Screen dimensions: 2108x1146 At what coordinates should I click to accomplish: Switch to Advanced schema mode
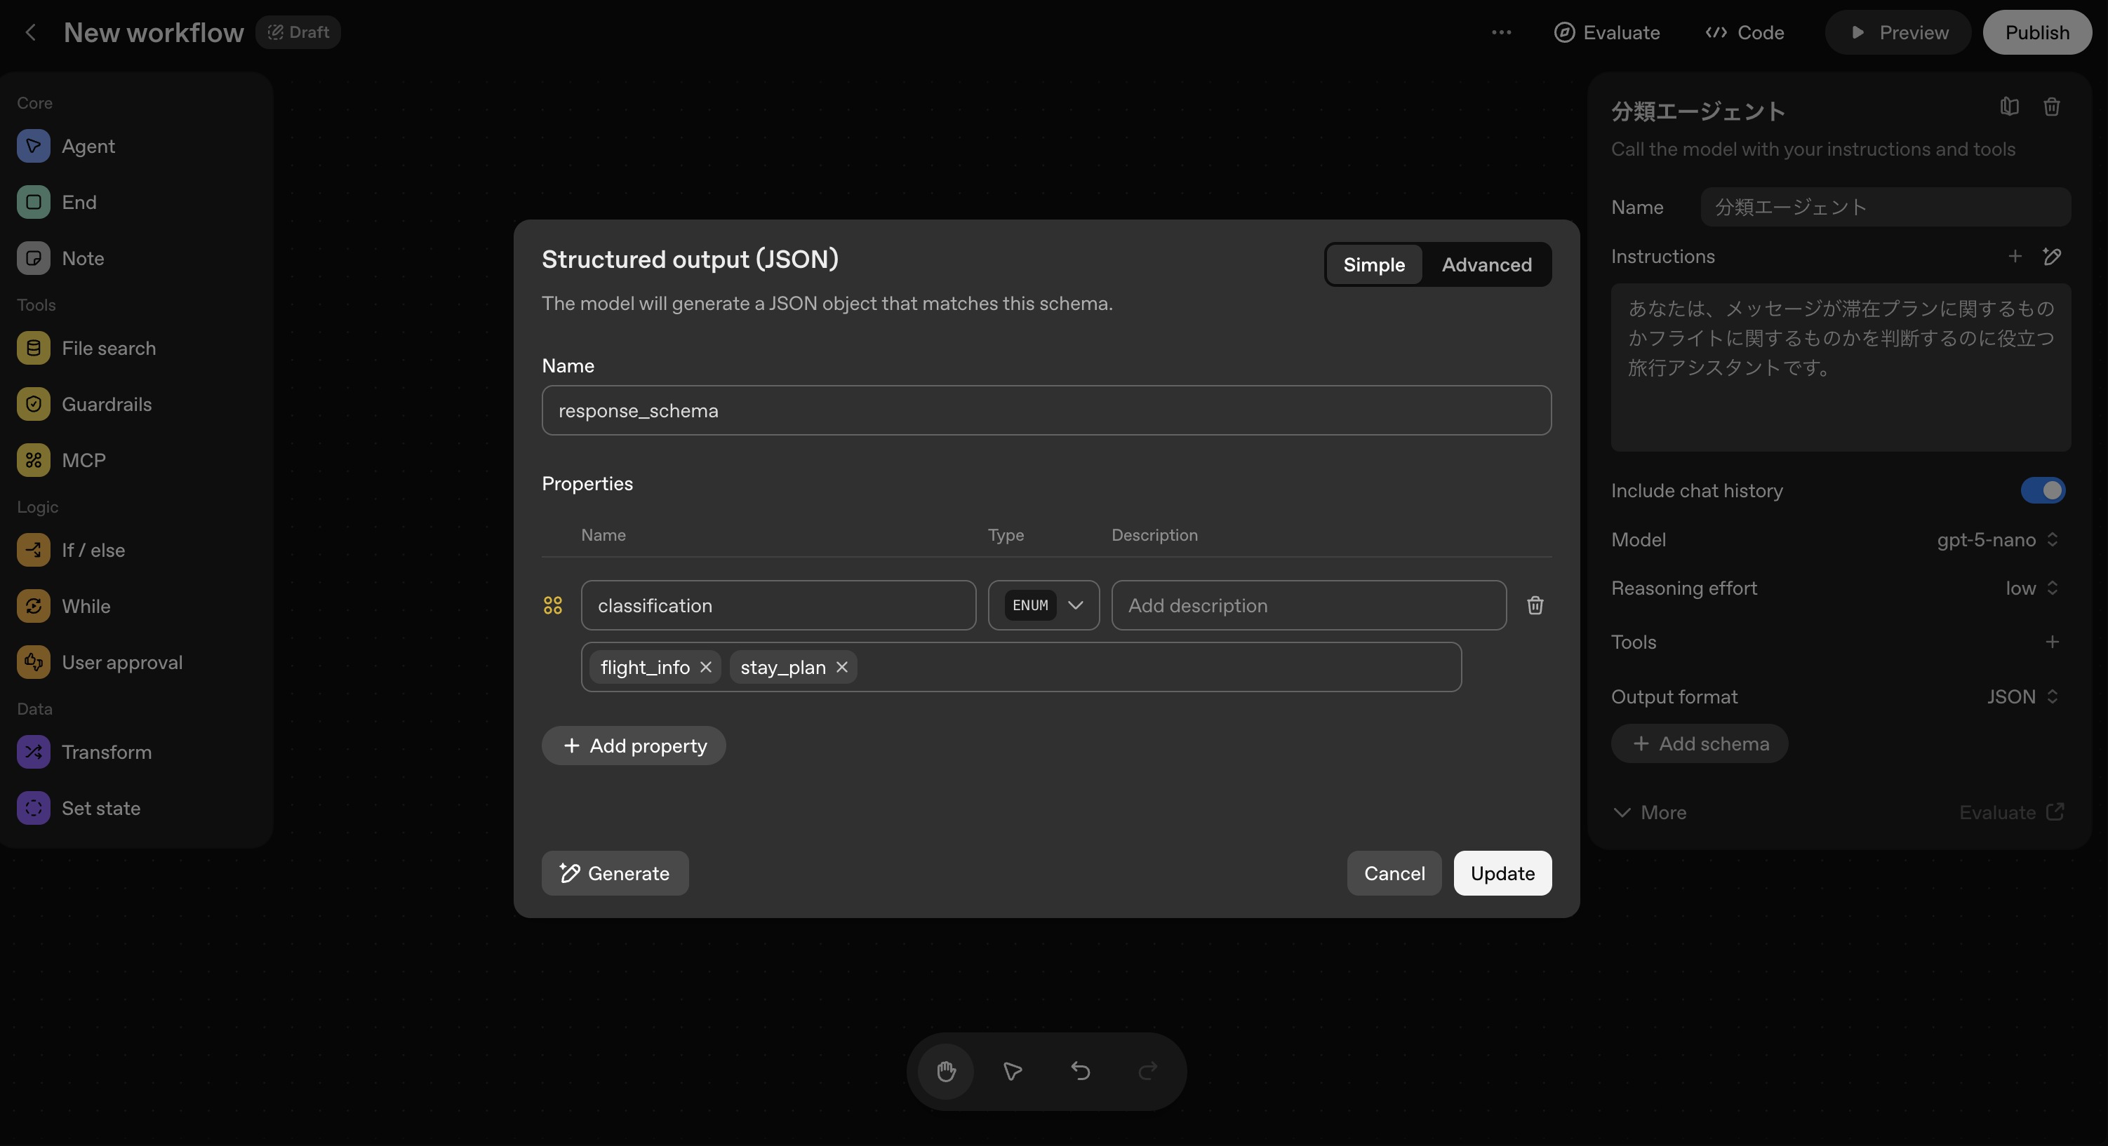coord(1486,265)
